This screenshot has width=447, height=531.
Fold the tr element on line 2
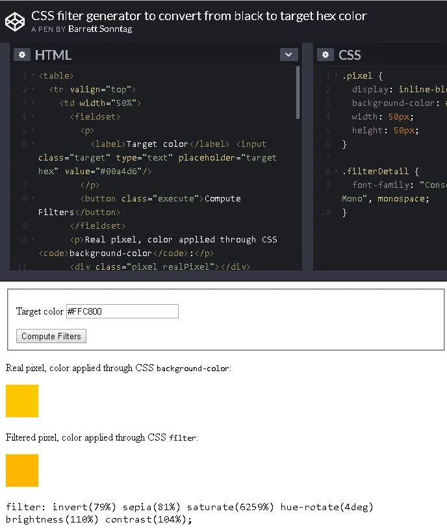pyautogui.click(x=33, y=90)
